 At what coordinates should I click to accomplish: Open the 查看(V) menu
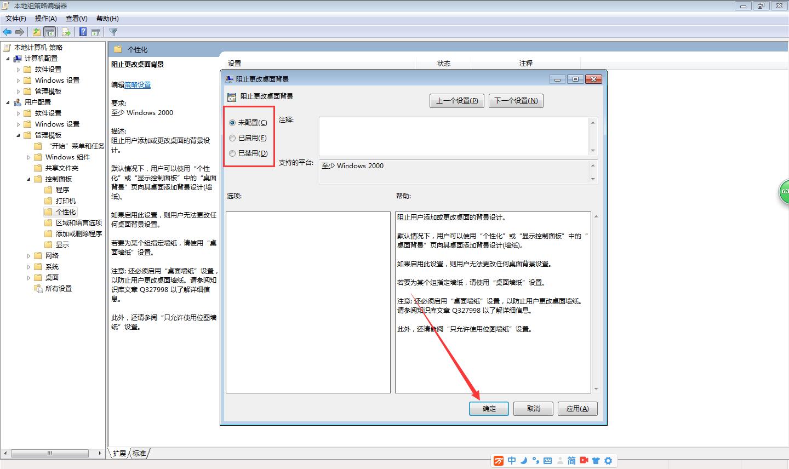click(x=76, y=19)
